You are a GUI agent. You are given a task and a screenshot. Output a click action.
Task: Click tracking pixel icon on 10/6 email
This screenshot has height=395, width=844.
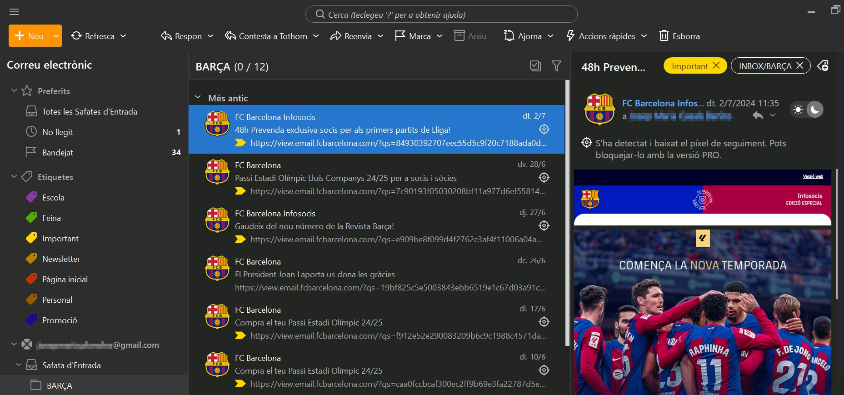point(544,370)
